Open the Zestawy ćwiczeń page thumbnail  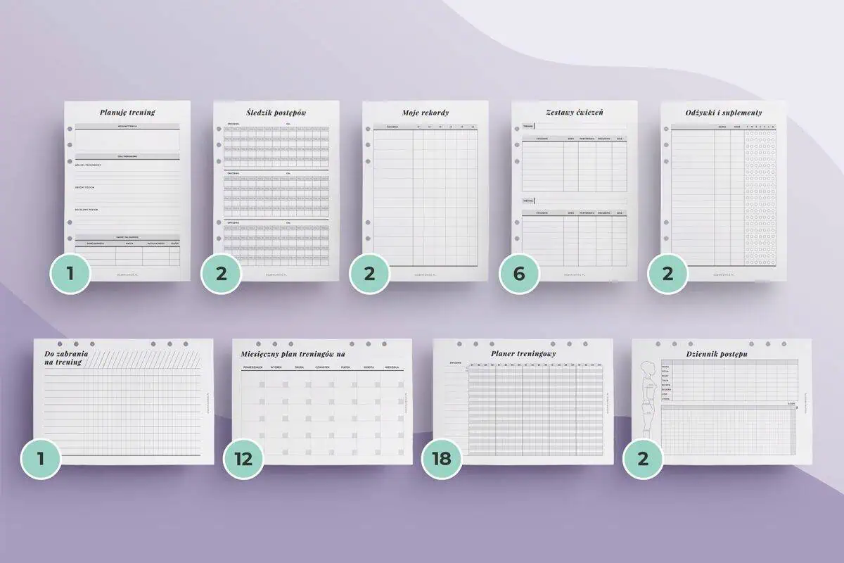pyautogui.click(x=575, y=190)
